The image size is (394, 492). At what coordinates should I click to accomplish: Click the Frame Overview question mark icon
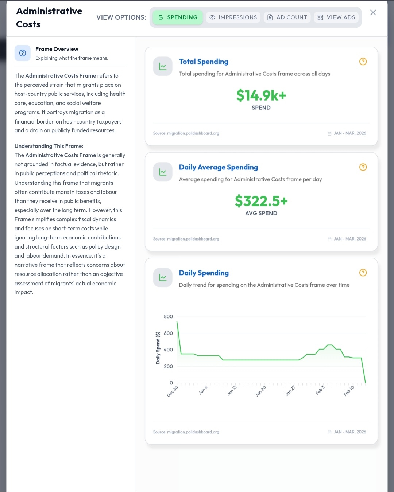(x=23, y=53)
